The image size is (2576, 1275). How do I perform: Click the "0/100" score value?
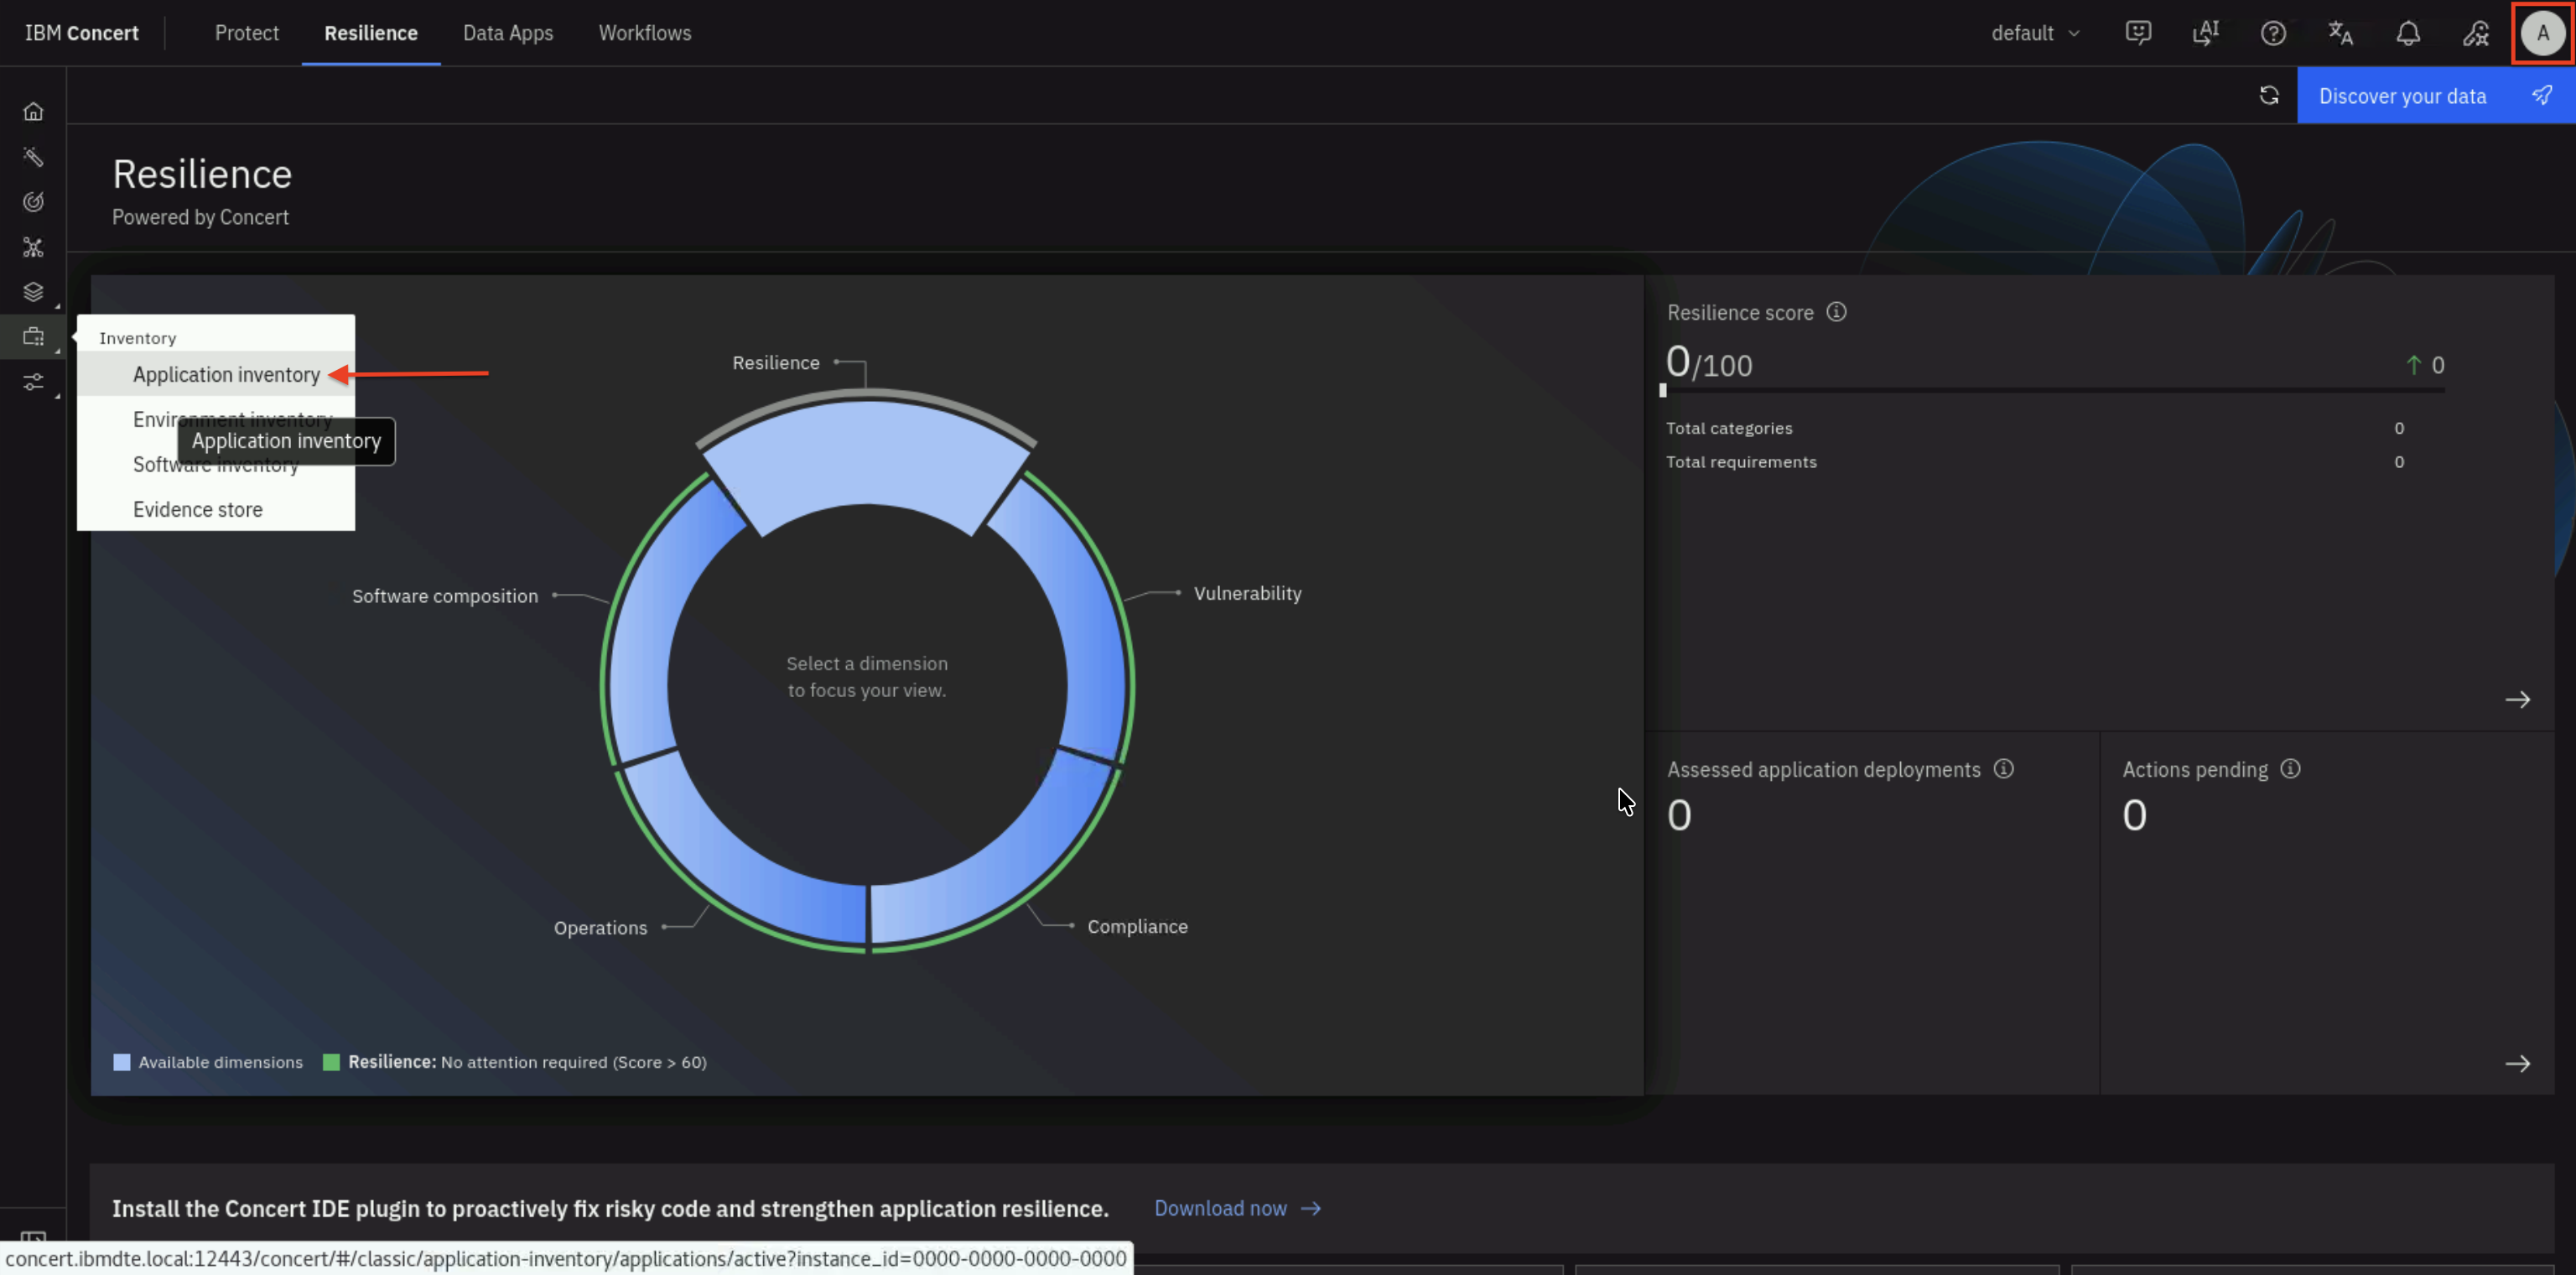1709,362
